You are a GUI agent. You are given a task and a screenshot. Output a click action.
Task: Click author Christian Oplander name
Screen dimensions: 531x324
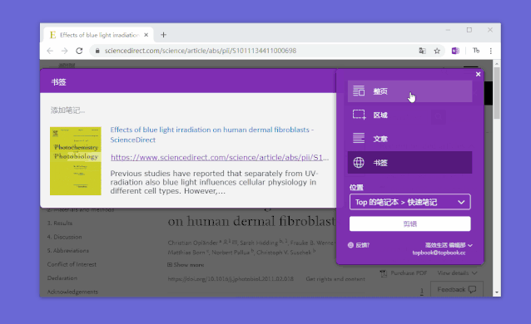coord(193,243)
